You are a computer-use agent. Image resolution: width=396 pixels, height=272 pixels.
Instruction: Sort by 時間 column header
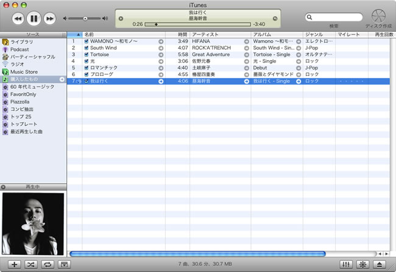(177, 35)
